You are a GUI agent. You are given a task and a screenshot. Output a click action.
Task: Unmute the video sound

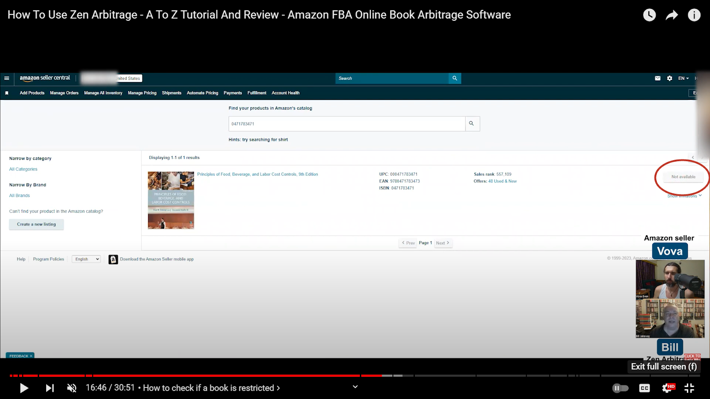[x=71, y=388]
